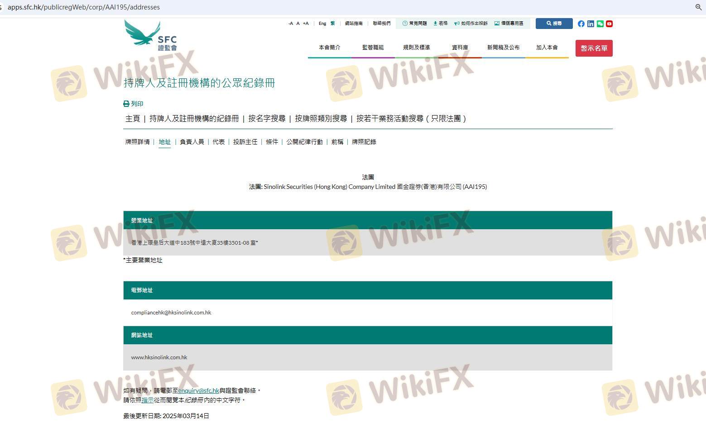Click the enquiry@sfc.hk email link

point(199,390)
